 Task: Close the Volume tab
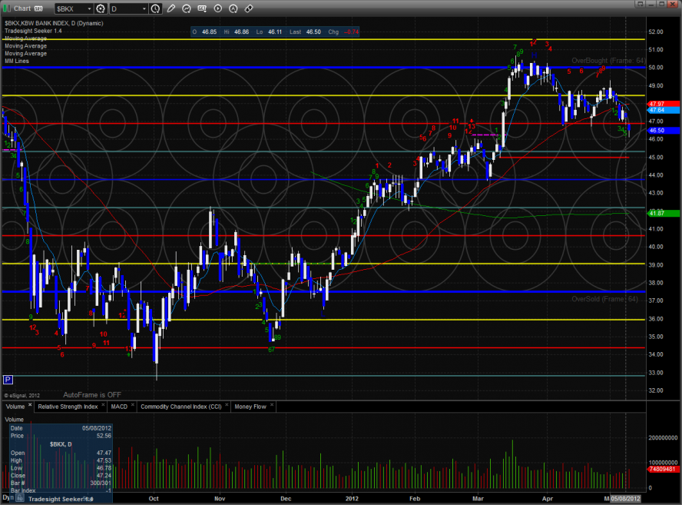[30, 404]
